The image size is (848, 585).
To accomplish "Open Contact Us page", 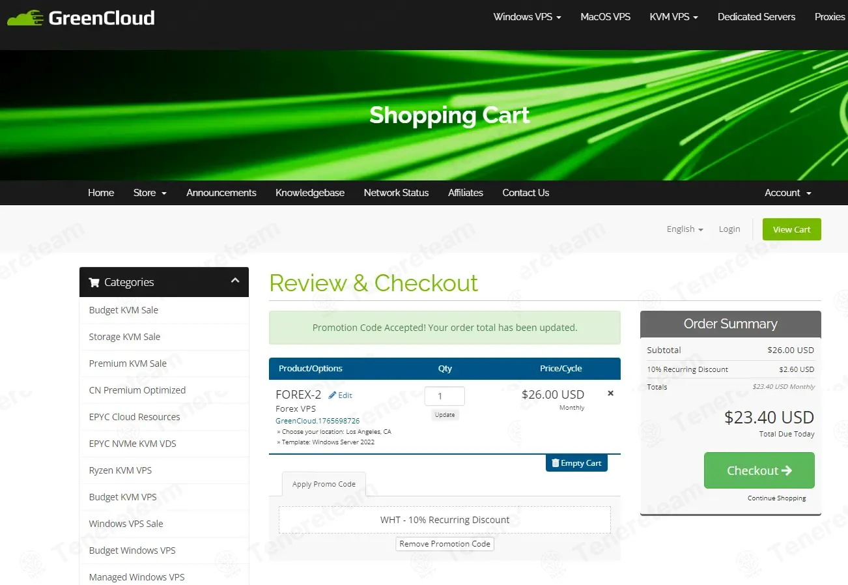I will (526, 193).
